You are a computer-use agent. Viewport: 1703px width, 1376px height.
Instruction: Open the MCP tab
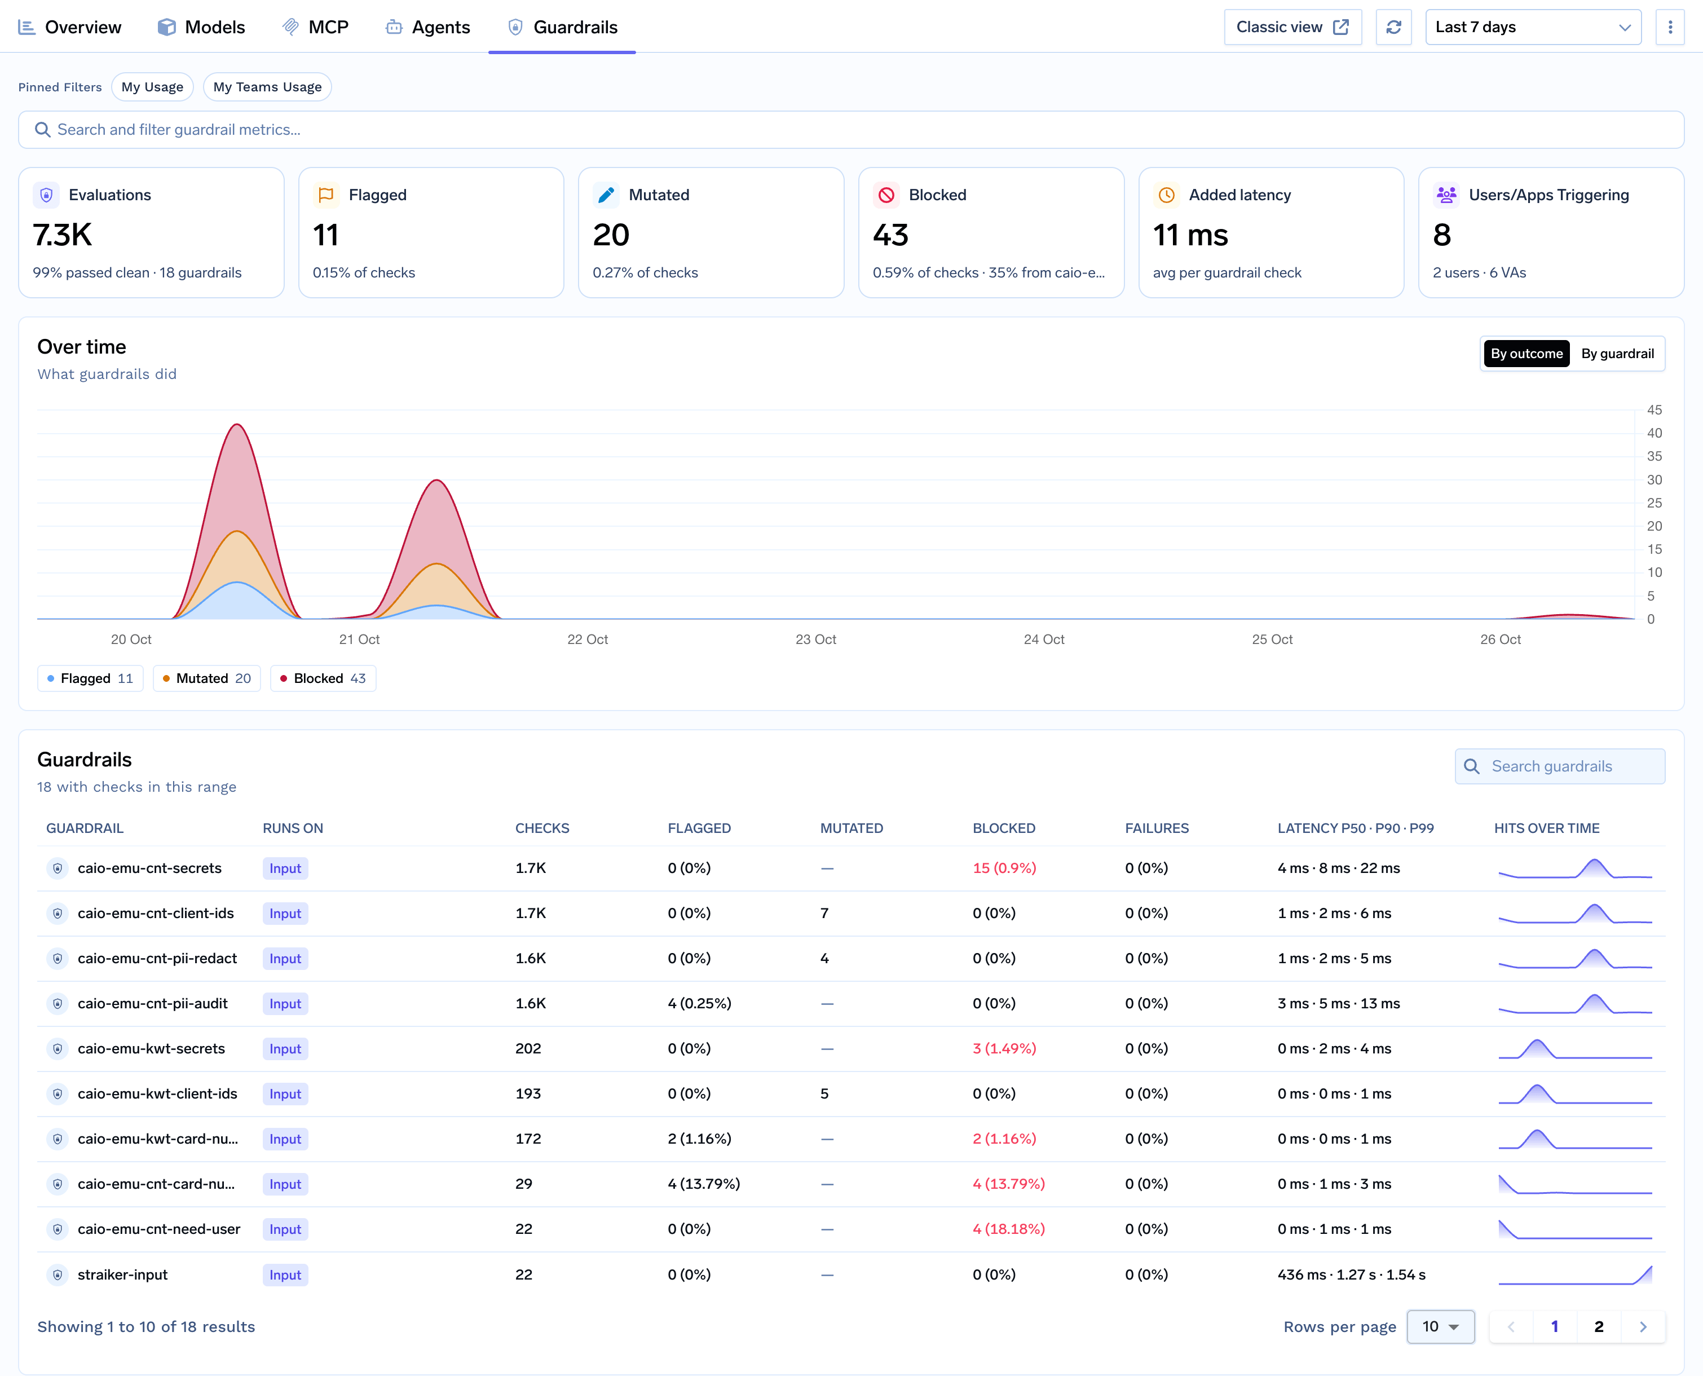coord(315,27)
